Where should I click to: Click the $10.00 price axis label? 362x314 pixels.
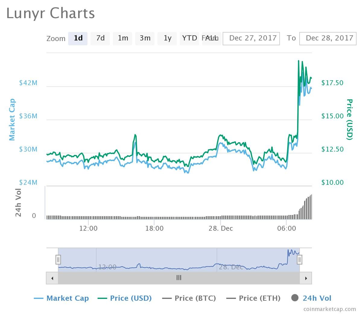click(x=332, y=182)
